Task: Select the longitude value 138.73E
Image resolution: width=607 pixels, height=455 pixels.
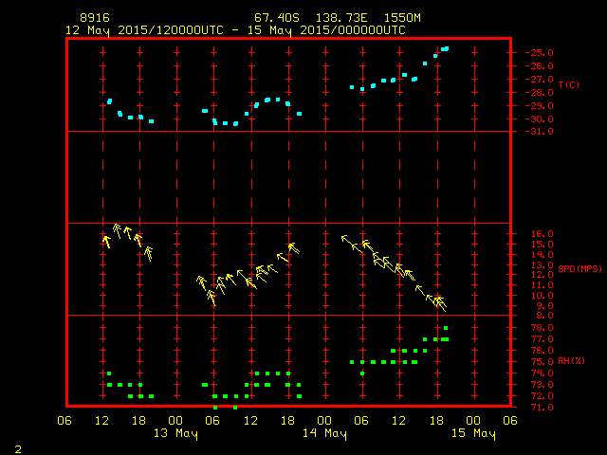Action: 341,18
